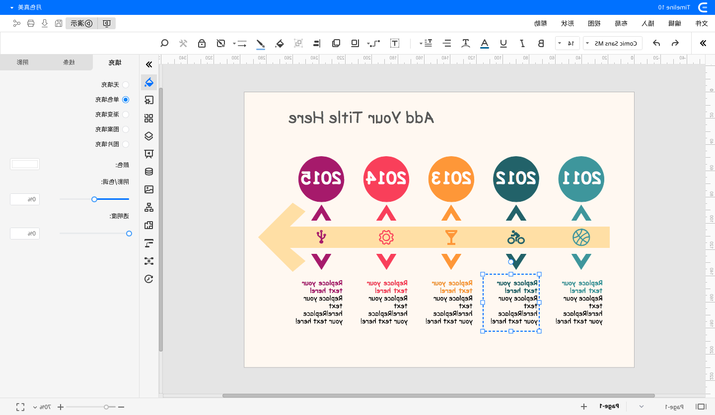The height and width of the screenshot is (415, 715).
Task: Select the 单色填充 radio button
Action: (x=126, y=100)
